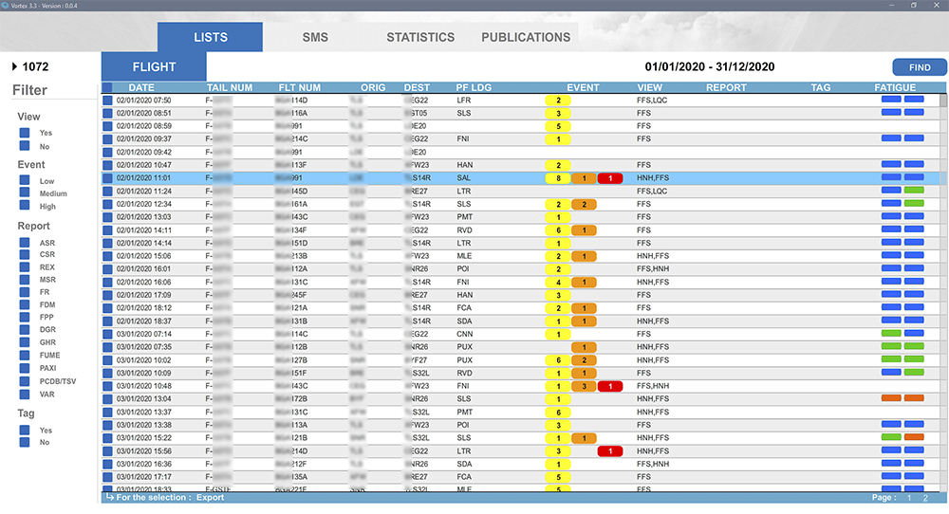
Task: Enable the High event filter checkbox
Action: pos(25,207)
